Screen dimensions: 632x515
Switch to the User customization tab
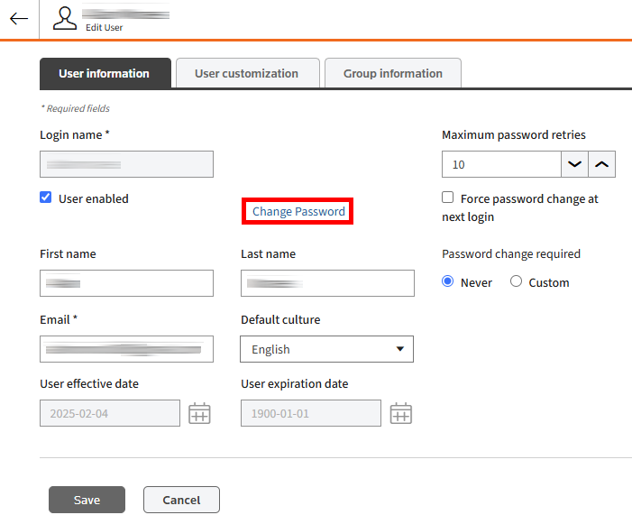click(x=247, y=73)
